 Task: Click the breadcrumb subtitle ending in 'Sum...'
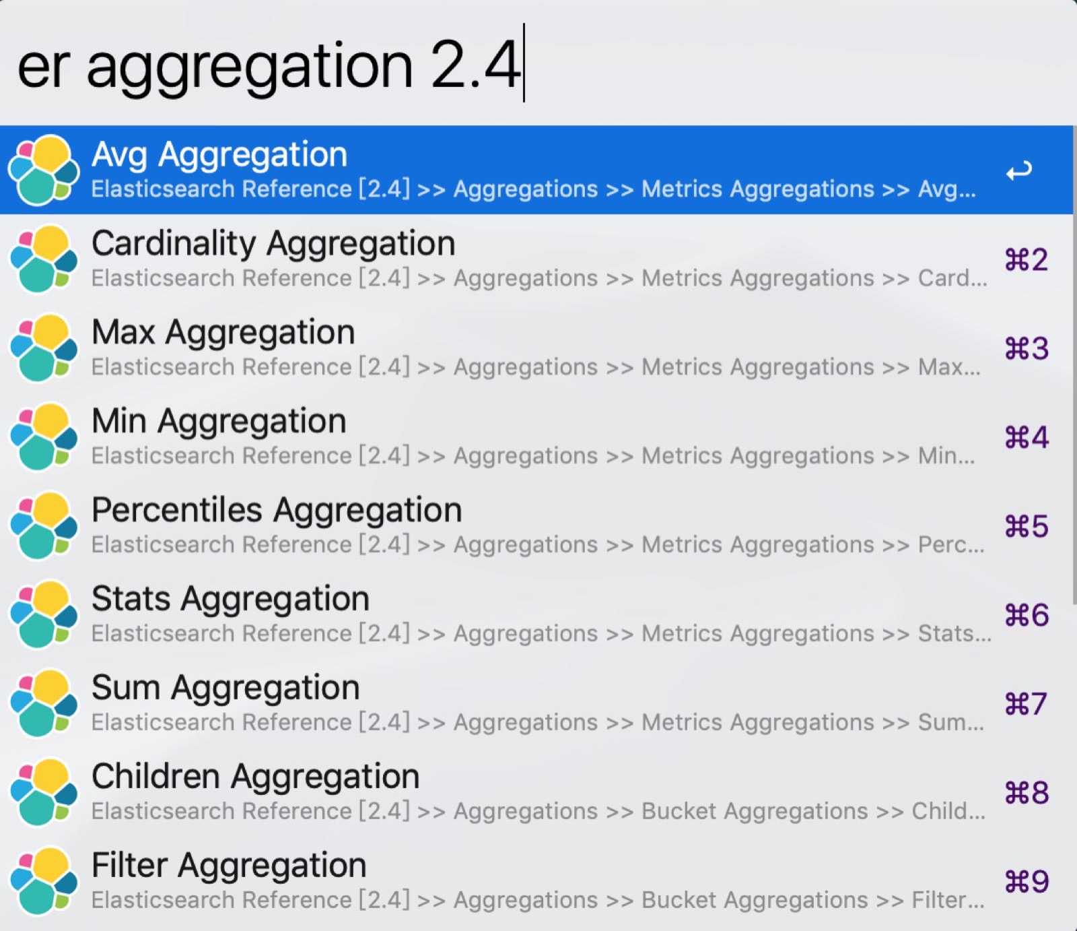(x=538, y=723)
